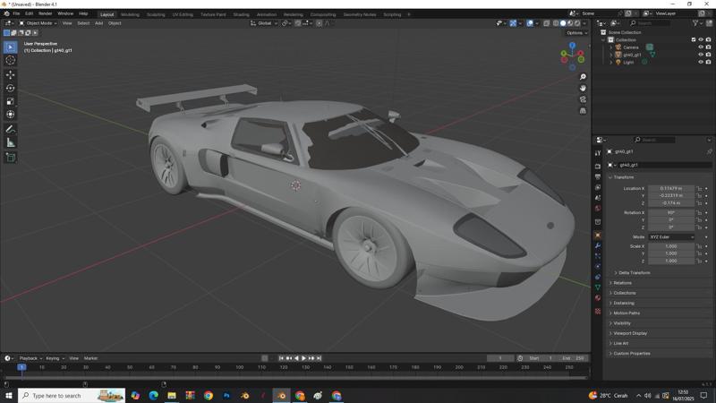The height and width of the screenshot is (403, 716).
Task: Open the Material properties tab
Action: pos(598,298)
